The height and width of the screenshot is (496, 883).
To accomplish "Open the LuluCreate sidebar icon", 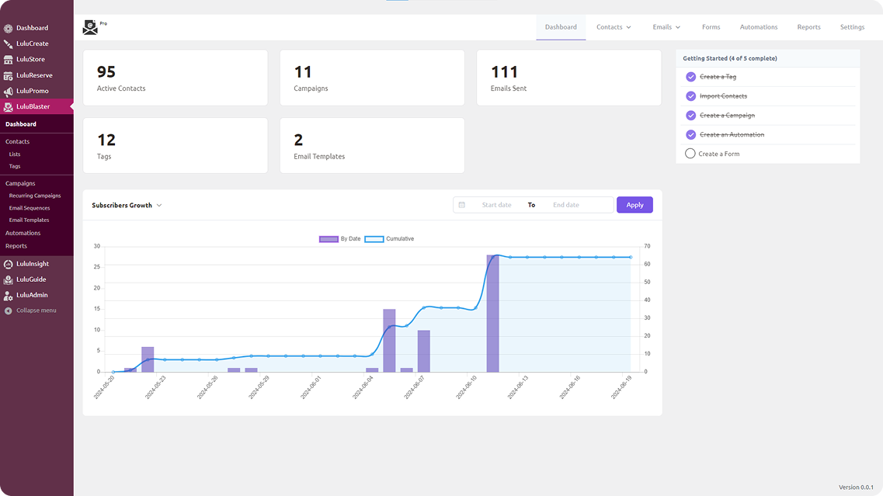I will [8, 44].
